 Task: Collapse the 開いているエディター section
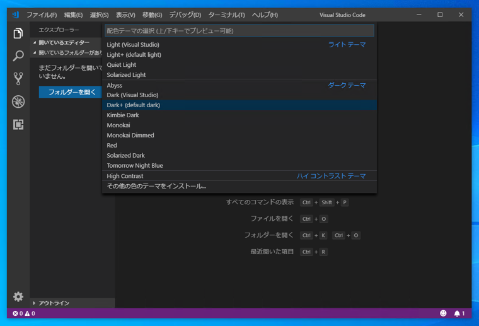pyautogui.click(x=66, y=42)
